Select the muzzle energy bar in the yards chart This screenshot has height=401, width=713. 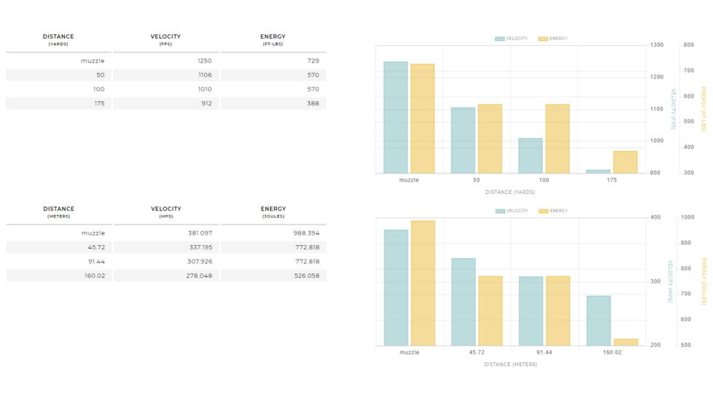click(x=422, y=119)
